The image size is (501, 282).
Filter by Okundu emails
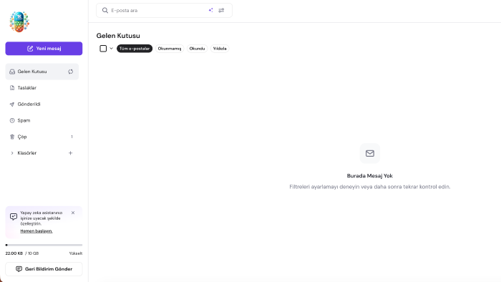point(197,49)
